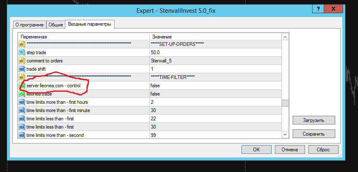Select the comment to orders variable name
The image size is (358, 172).
tap(45, 61)
